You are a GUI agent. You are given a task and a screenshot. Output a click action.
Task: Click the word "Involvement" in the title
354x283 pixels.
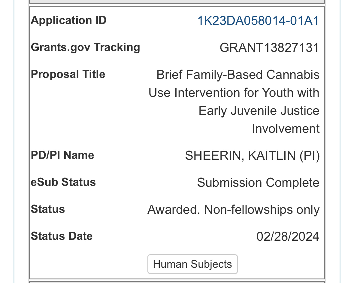[286, 129]
